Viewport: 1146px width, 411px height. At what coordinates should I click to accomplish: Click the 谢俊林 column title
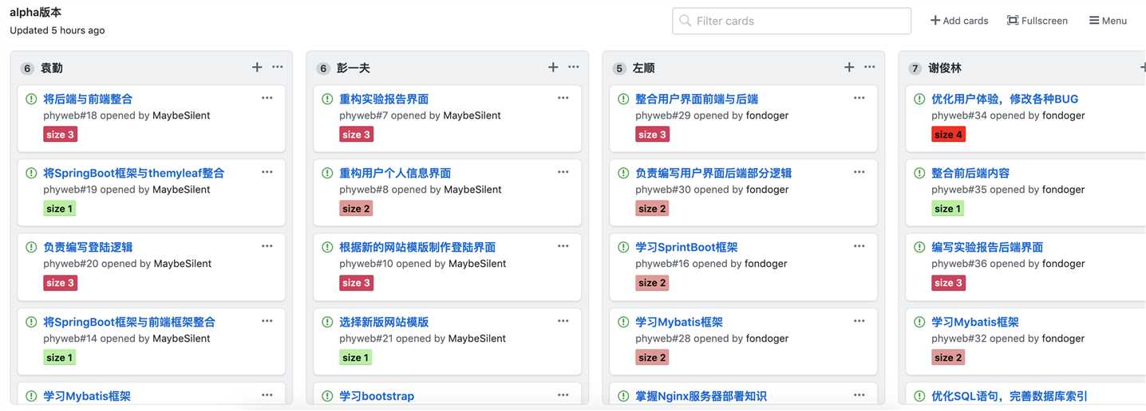point(945,68)
